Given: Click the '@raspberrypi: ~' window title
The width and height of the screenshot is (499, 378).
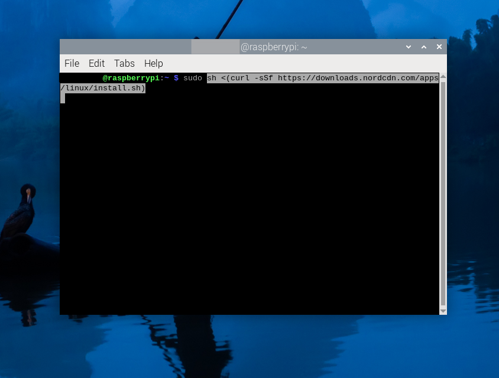Looking at the screenshot, I should coord(273,47).
